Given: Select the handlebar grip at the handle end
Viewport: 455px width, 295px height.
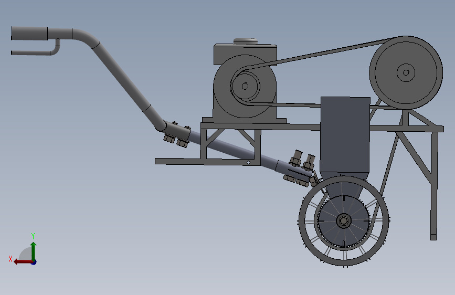Looking at the screenshot, I should 29,34.
